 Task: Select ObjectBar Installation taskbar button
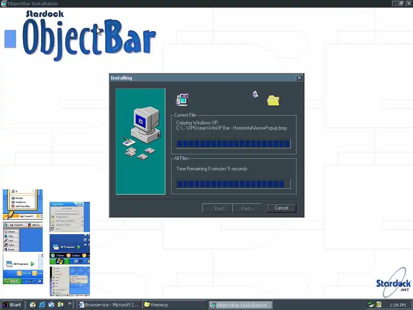[x=240, y=305]
